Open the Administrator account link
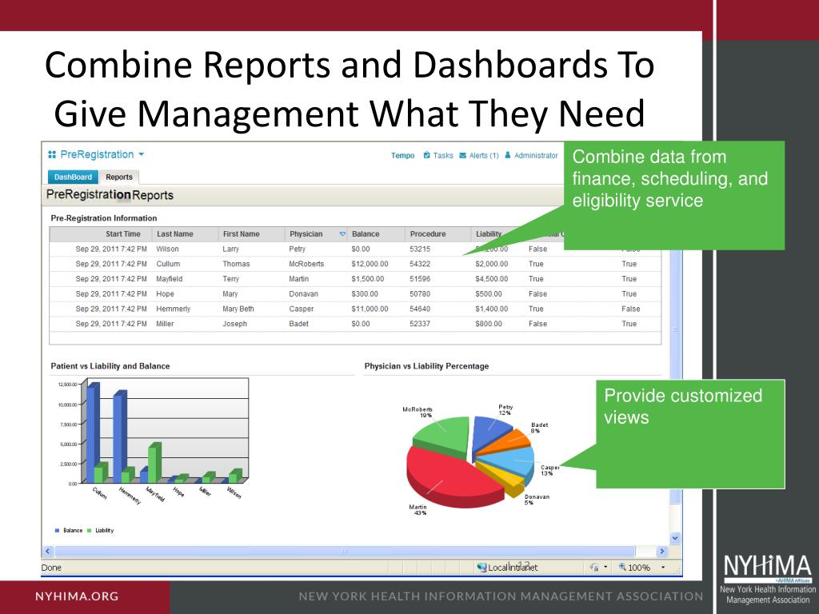Image resolution: width=819 pixels, height=614 pixels. [536, 156]
